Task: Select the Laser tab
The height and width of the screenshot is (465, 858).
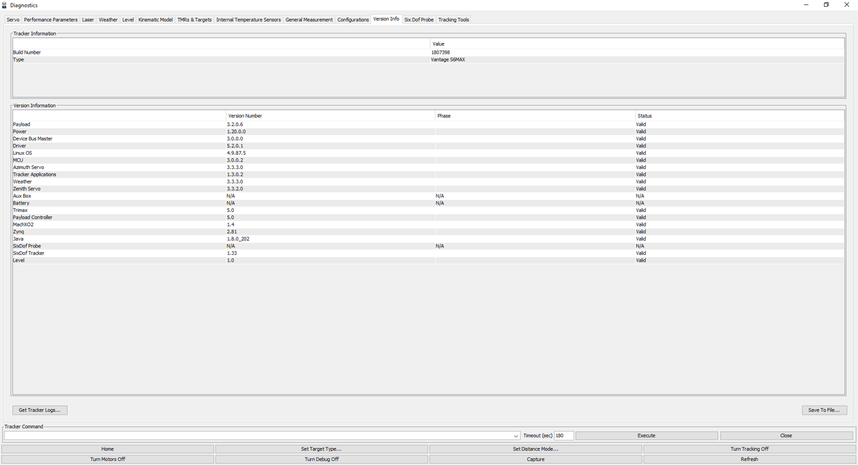Action: point(88,20)
